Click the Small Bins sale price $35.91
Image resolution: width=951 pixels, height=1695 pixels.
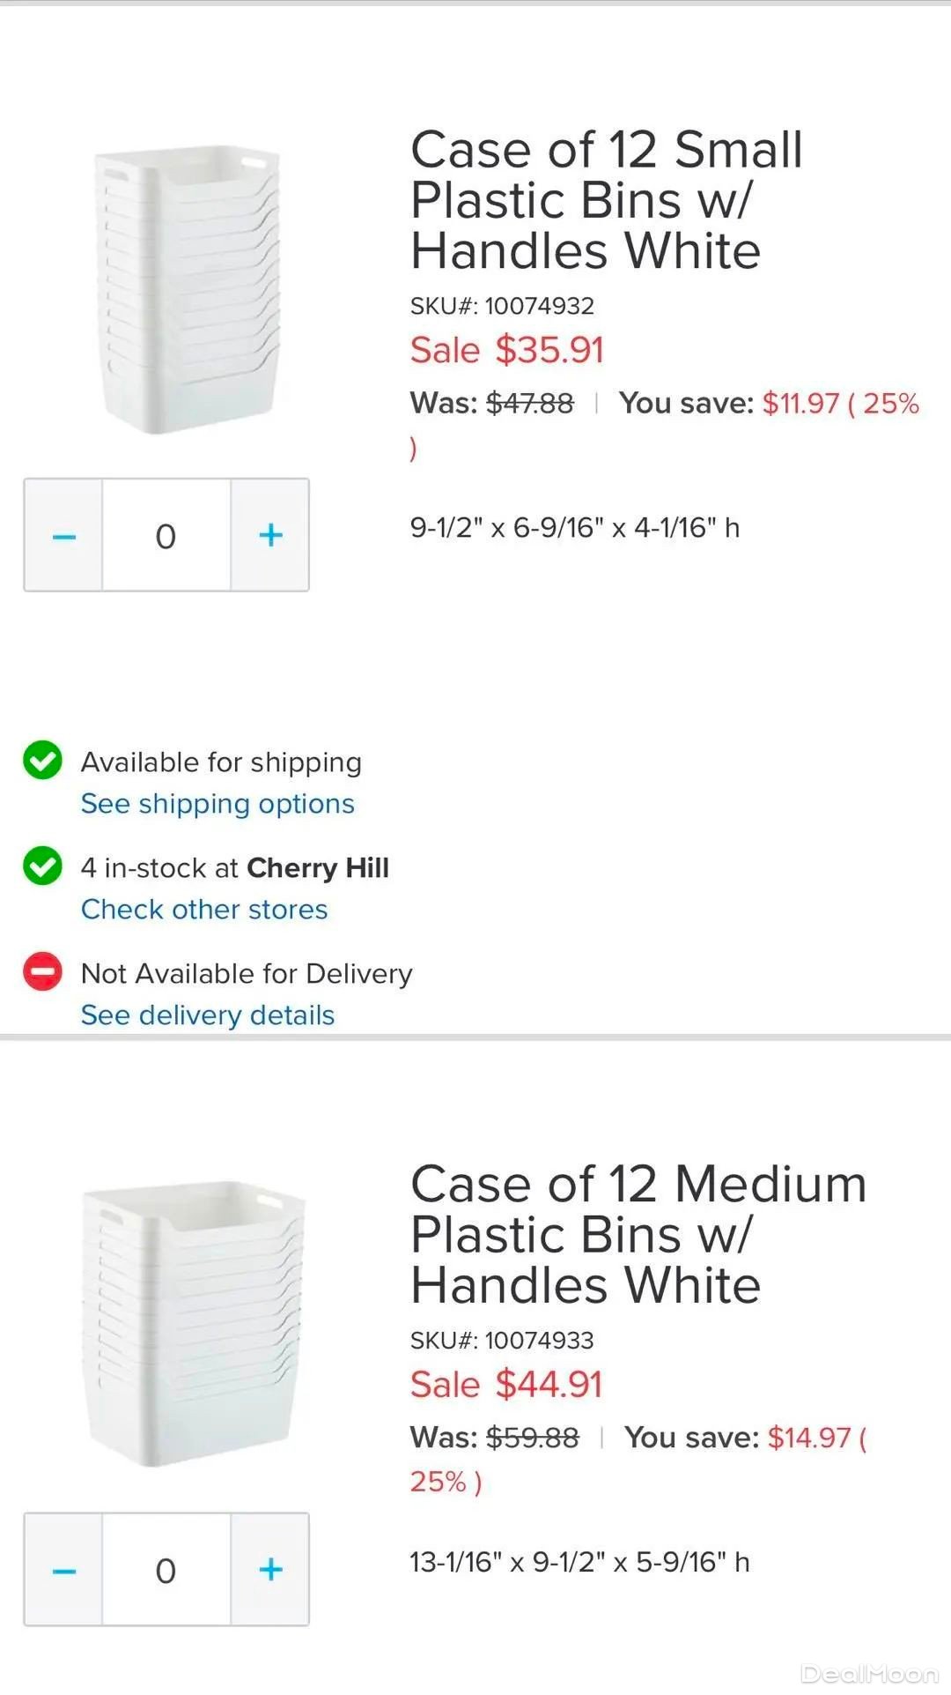[x=549, y=350]
